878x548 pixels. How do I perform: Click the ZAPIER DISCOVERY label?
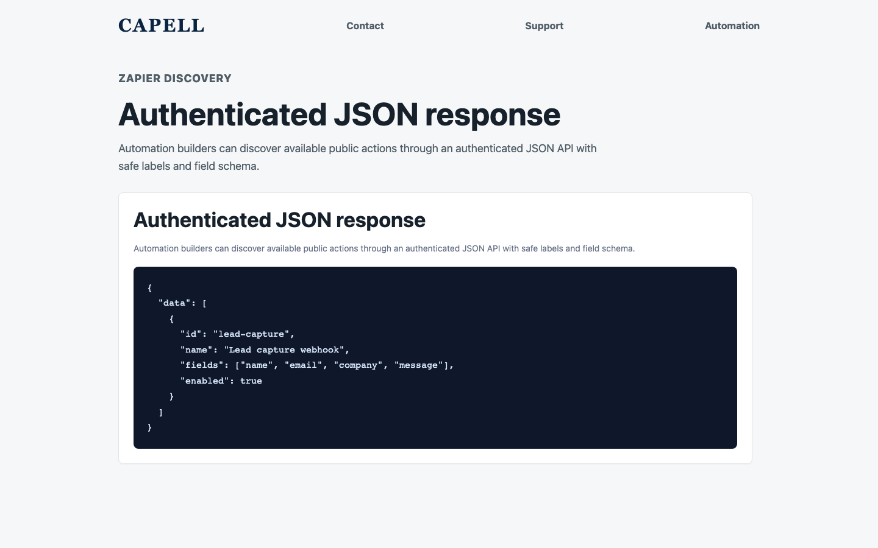[x=175, y=79]
